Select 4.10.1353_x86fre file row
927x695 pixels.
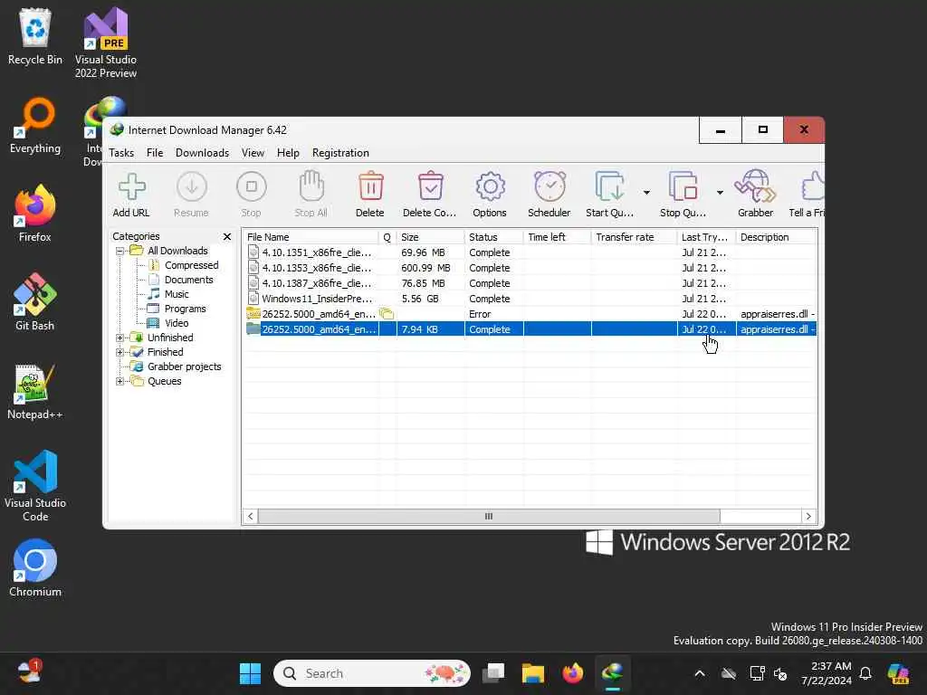point(530,268)
